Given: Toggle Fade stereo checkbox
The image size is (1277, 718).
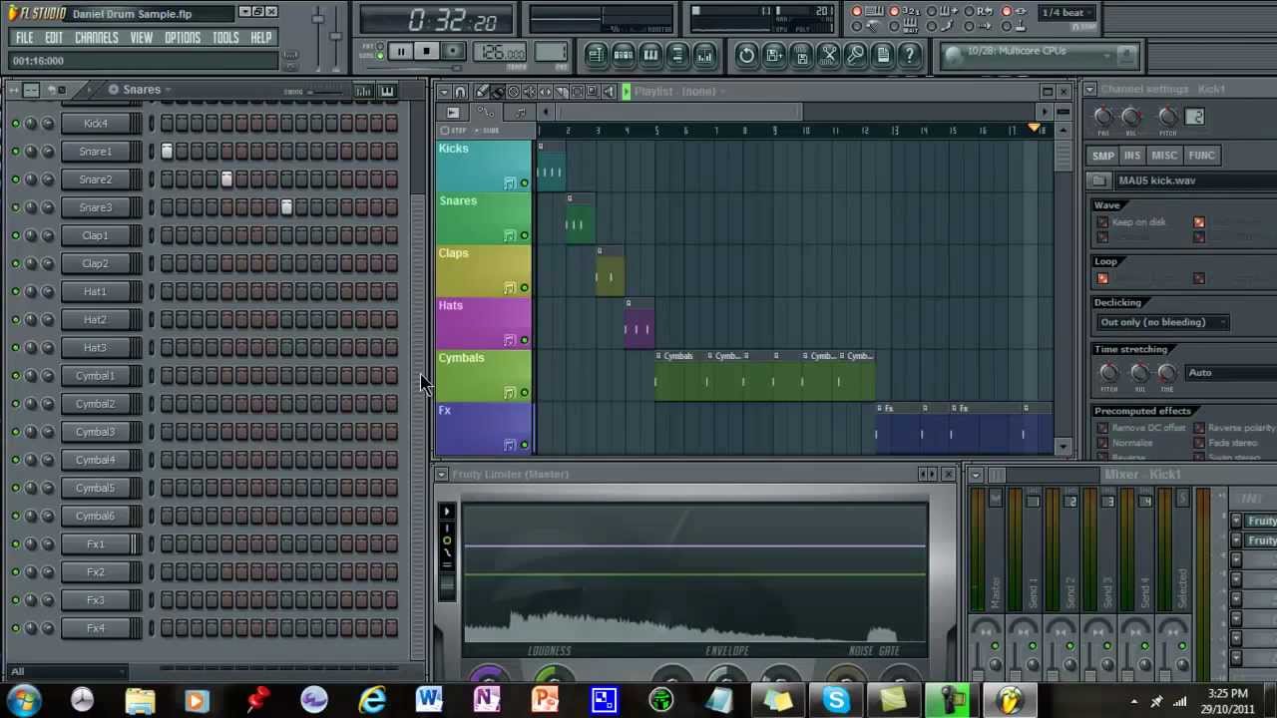Looking at the screenshot, I should (x=1199, y=443).
